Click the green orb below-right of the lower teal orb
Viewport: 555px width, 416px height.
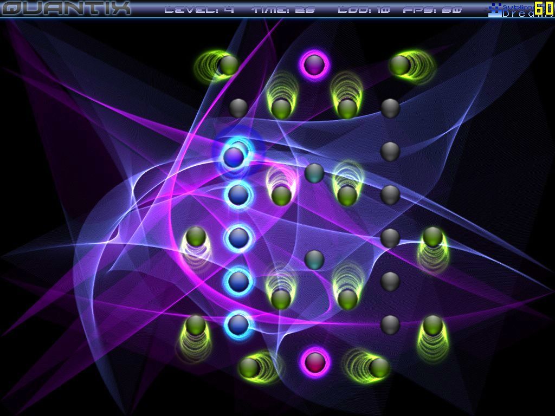[x=347, y=299]
